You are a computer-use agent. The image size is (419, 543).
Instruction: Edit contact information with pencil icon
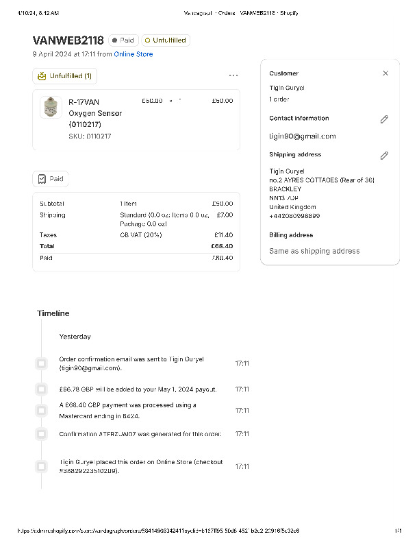(x=384, y=119)
